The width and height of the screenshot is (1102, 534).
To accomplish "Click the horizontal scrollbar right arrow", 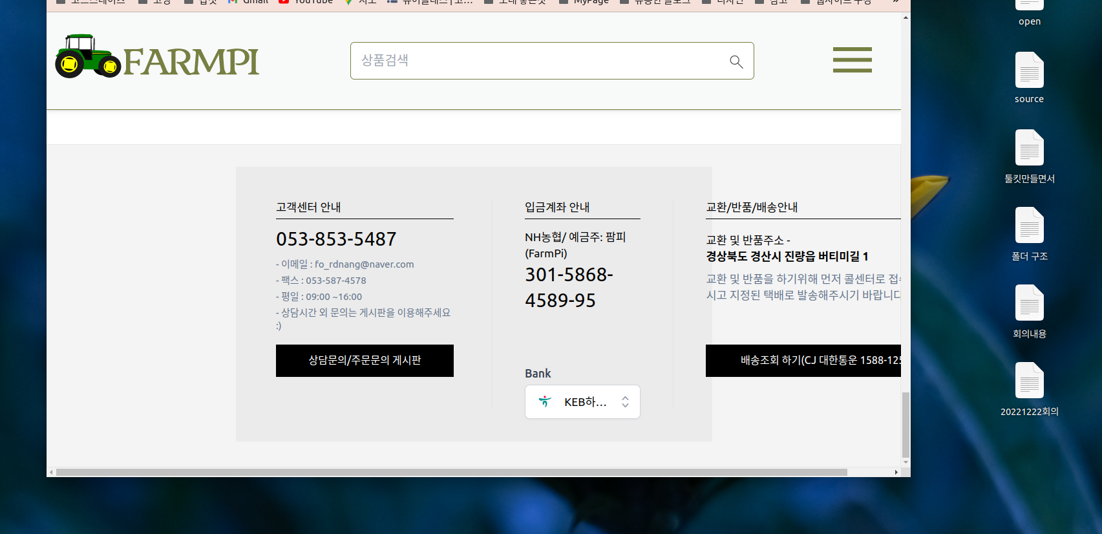I will point(896,473).
